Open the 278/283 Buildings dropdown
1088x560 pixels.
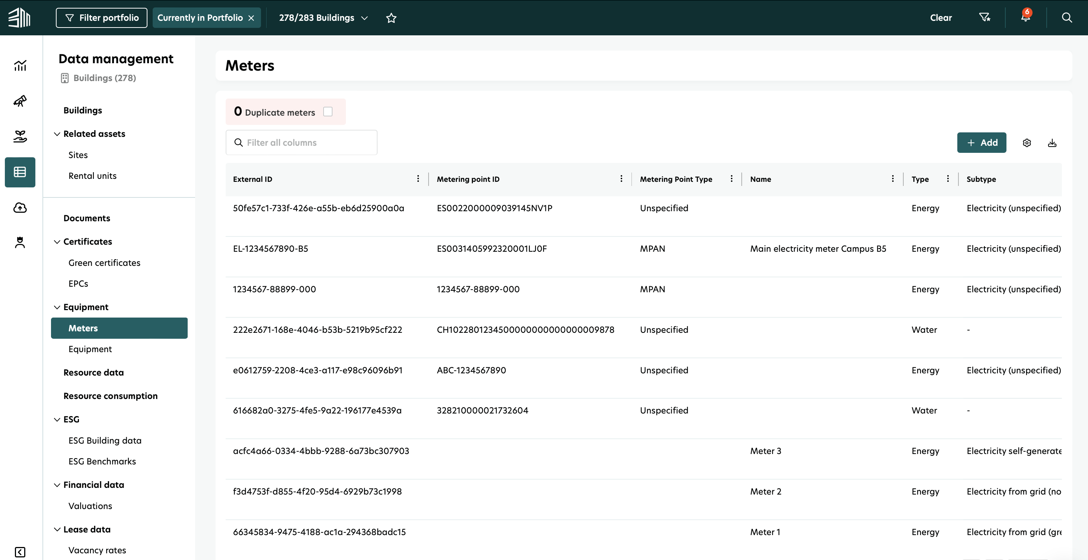click(x=323, y=18)
